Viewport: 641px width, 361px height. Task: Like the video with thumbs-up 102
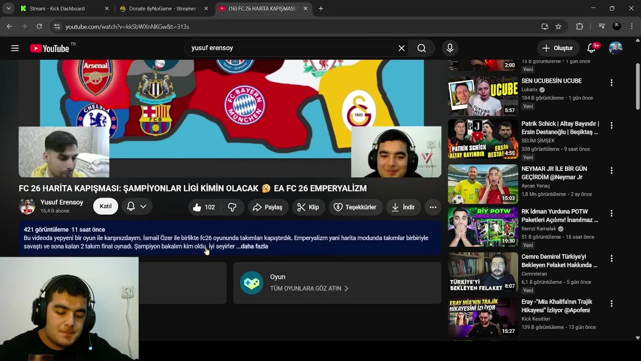[203, 207]
